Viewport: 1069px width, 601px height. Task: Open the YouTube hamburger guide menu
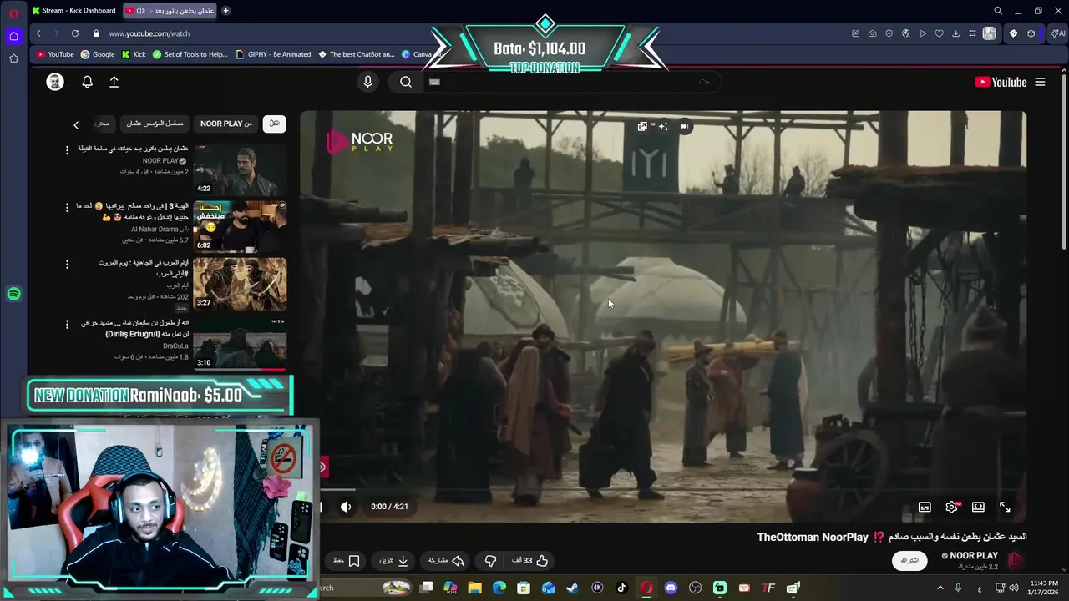click(x=1040, y=82)
